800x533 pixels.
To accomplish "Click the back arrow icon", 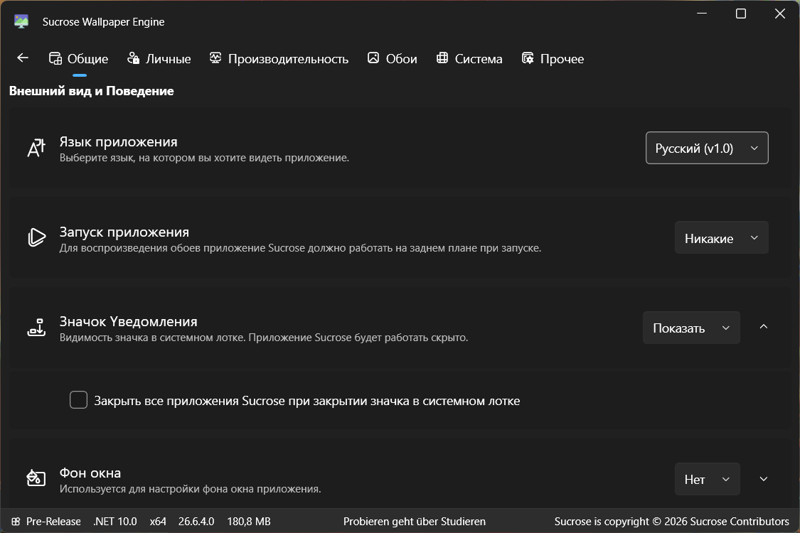I will point(23,58).
